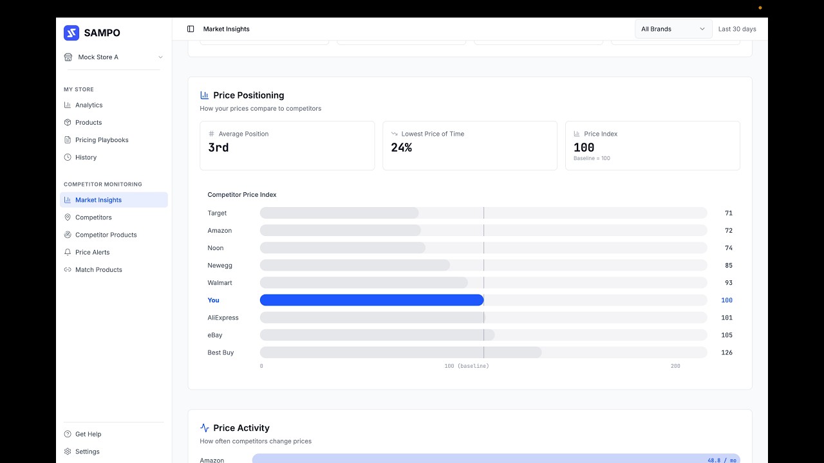The image size is (824, 463).
Task: Click the Best Buy price index bar
Action: point(400,352)
